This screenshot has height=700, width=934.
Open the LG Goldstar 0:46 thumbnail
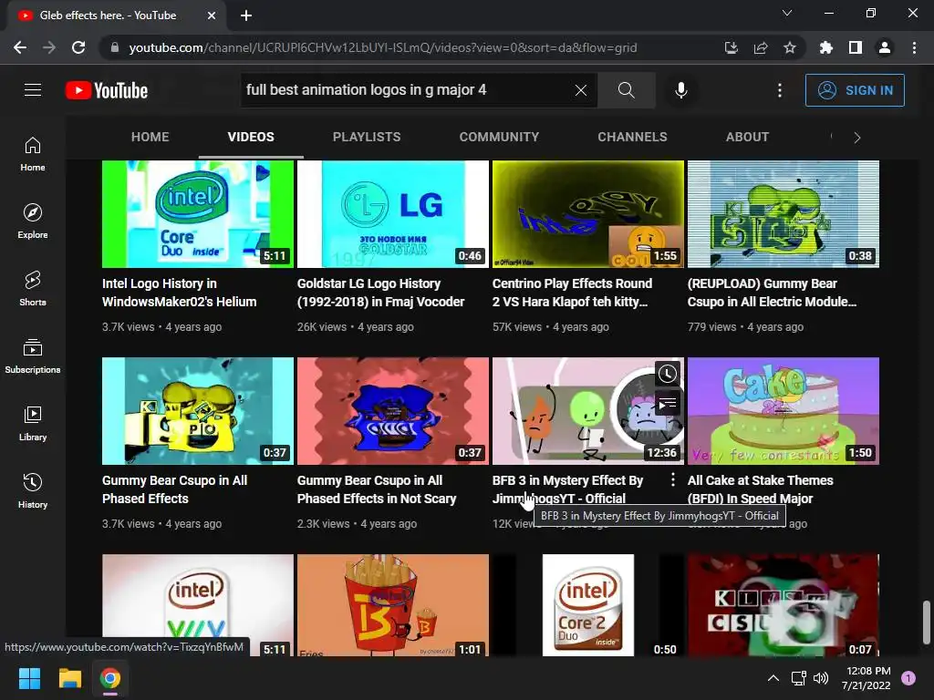tap(393, 214)
